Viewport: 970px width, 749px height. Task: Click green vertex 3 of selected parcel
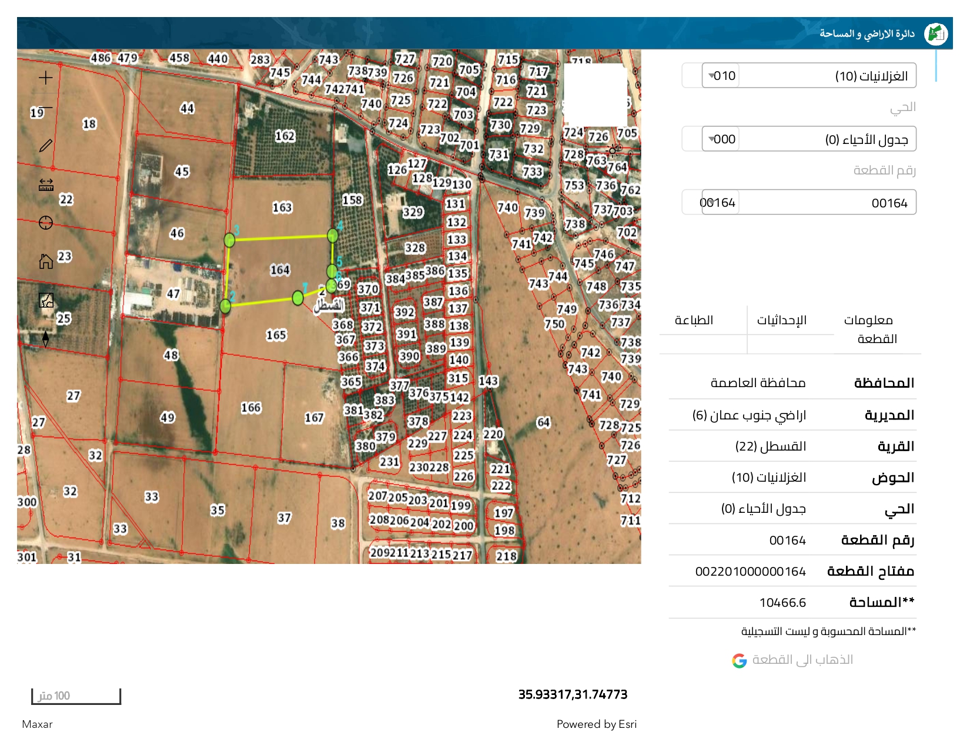(x=229, y=240)
